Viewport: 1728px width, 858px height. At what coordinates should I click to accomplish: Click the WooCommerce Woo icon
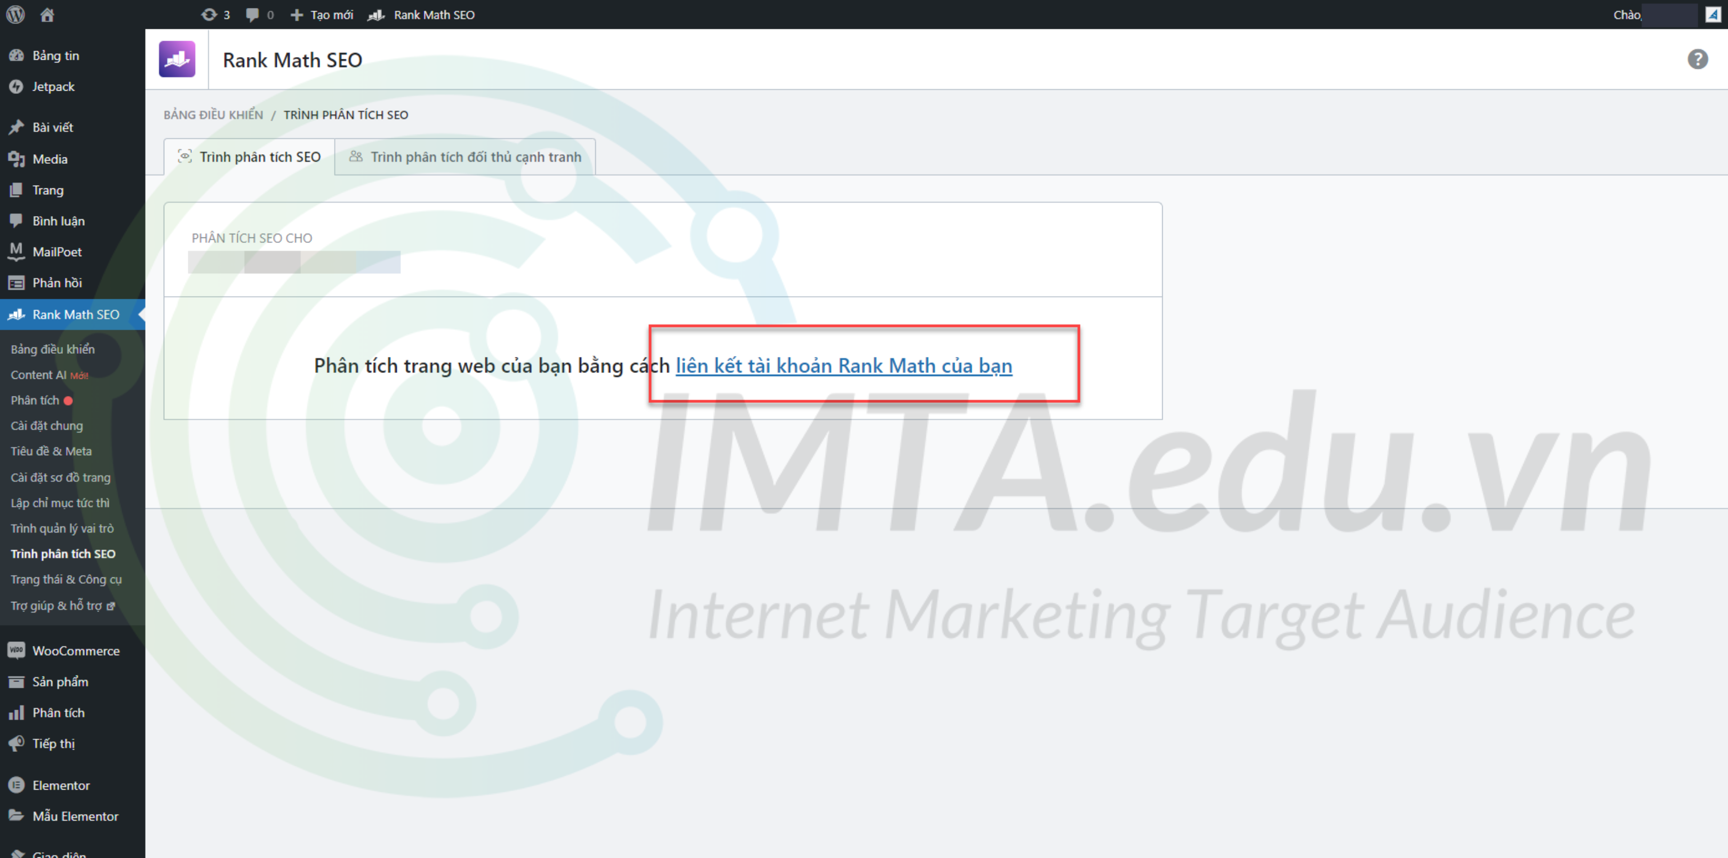16,650
